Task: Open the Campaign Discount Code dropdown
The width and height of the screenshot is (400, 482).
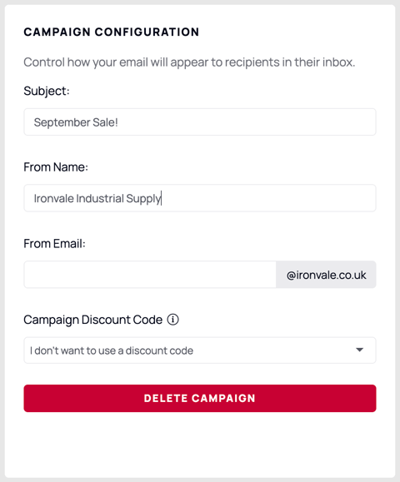Action: pos(200,350)
